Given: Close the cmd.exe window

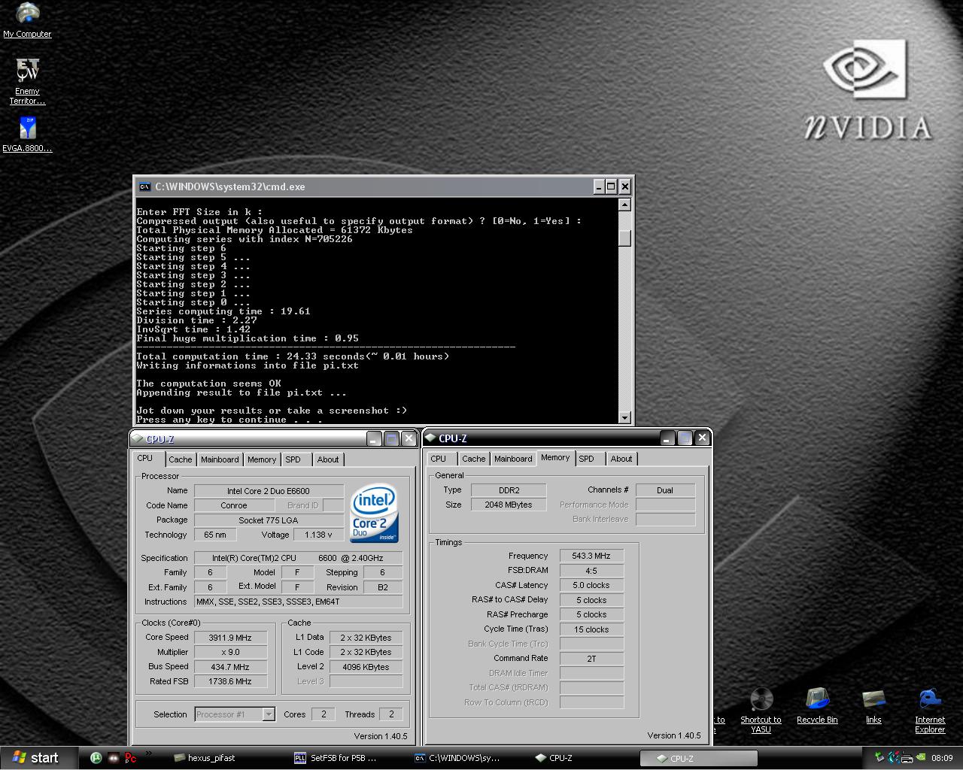Looking at the screenshot, I should point(624,186).
